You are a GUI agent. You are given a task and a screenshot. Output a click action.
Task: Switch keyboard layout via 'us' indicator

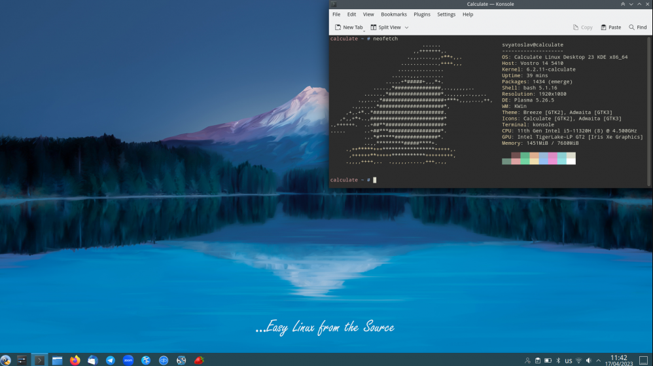569,361
